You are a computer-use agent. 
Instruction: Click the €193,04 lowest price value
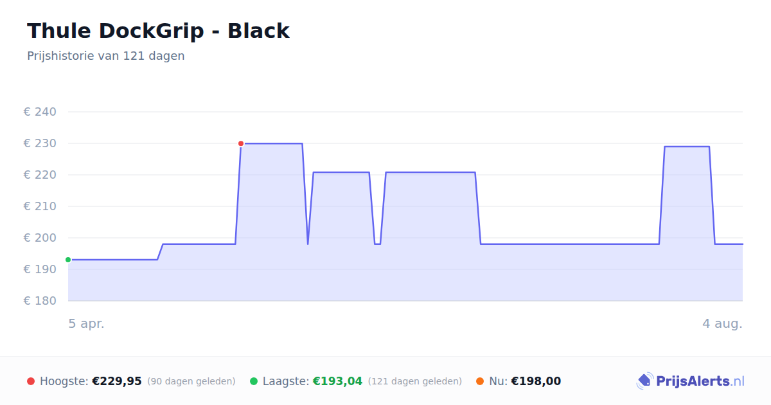point(337,381)
